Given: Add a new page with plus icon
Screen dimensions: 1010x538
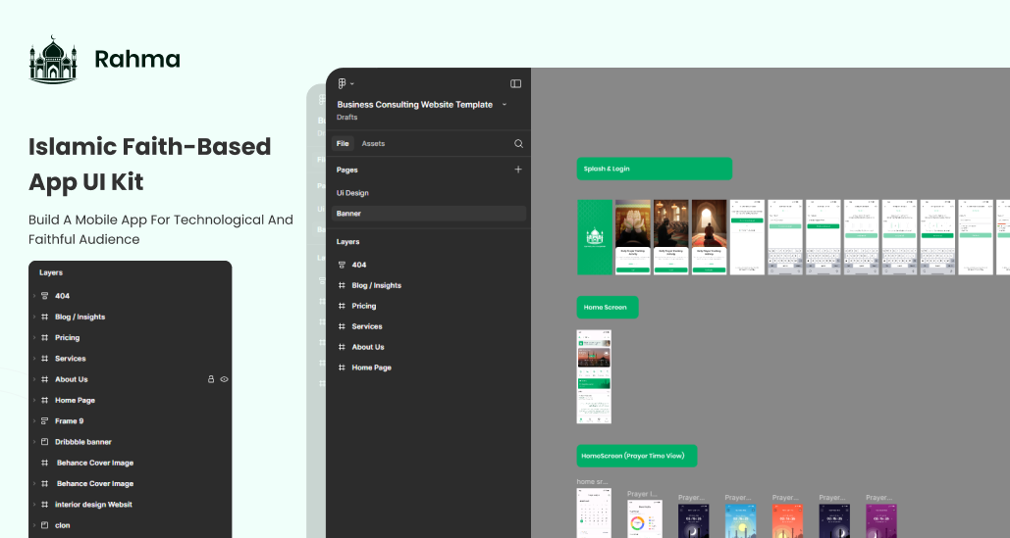Looking at the screenshot, I should coord(518,170).
